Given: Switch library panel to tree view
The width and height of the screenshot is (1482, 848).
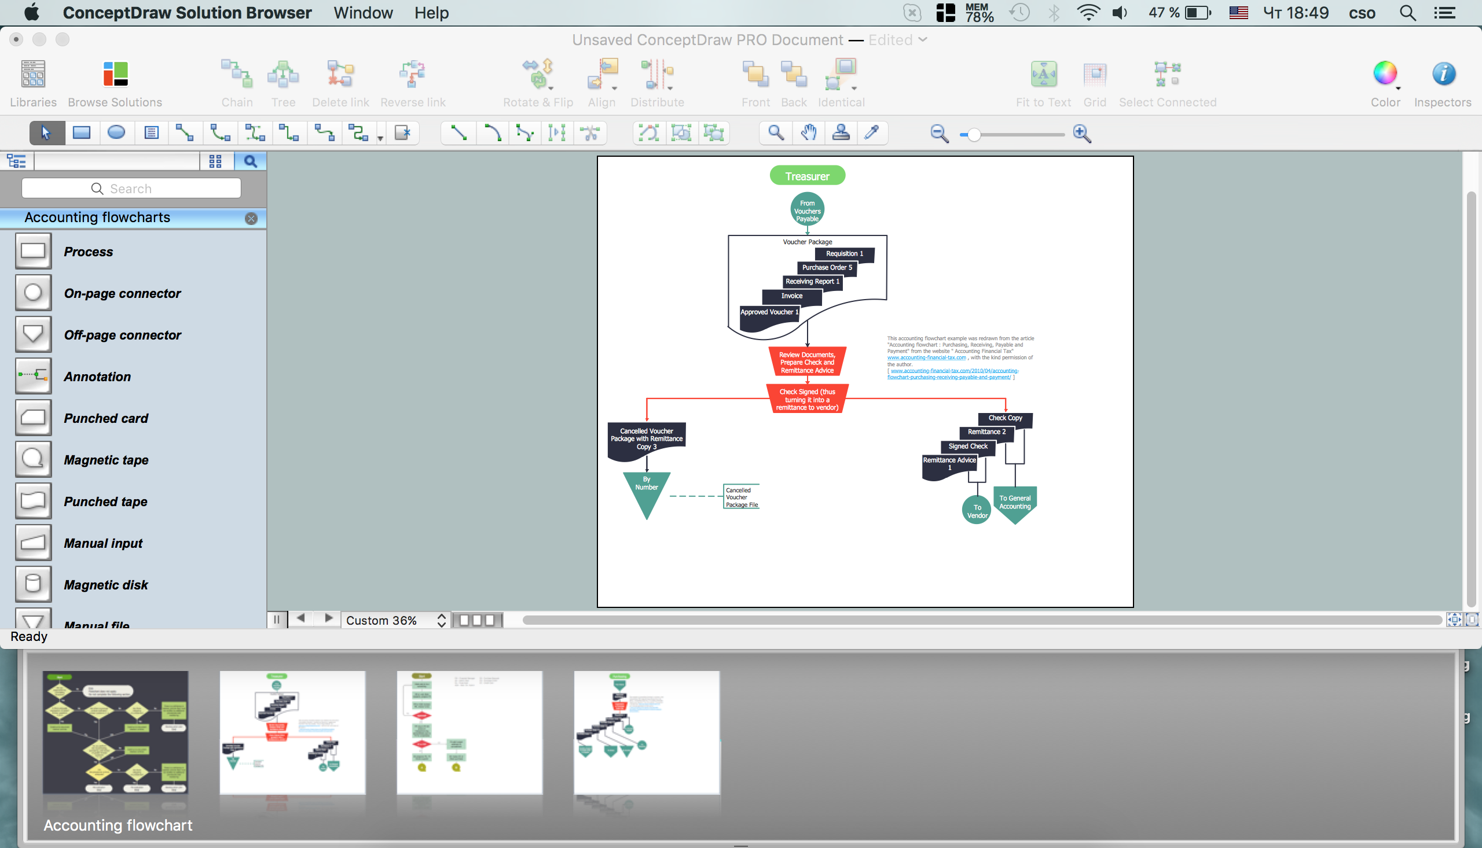Looking at the screenshot, I should (x=16, y=161).
